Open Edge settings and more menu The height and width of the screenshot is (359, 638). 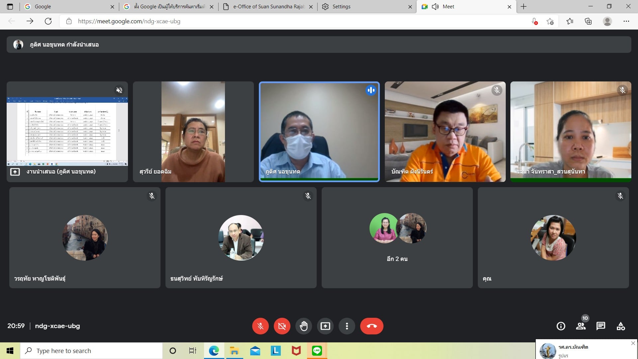(626, 21)
